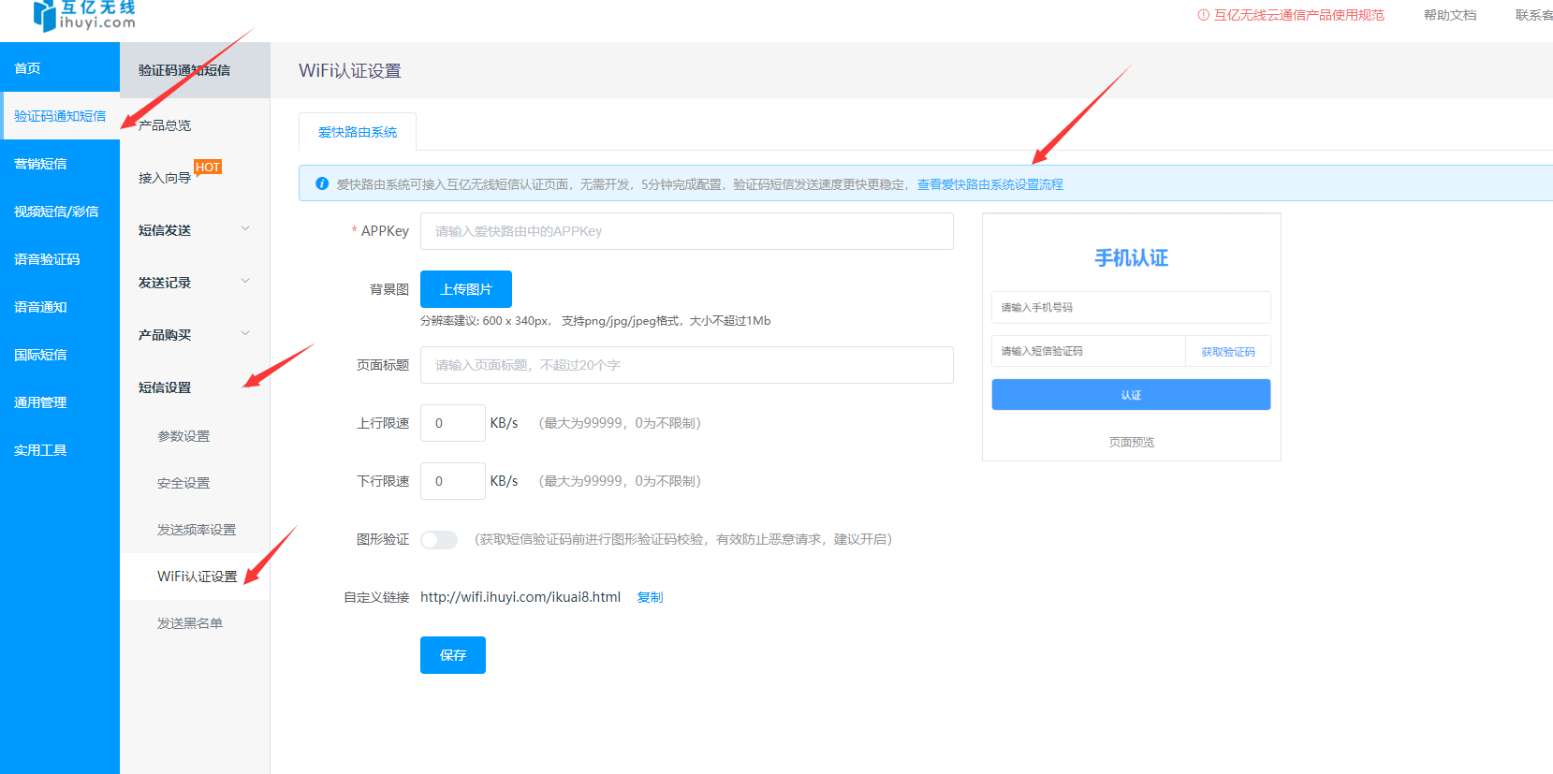The image size is (1553, 774).
Task: Open 实用工具 in the blue sidebar
Action: pyautogui.click(x=60, y=450)
